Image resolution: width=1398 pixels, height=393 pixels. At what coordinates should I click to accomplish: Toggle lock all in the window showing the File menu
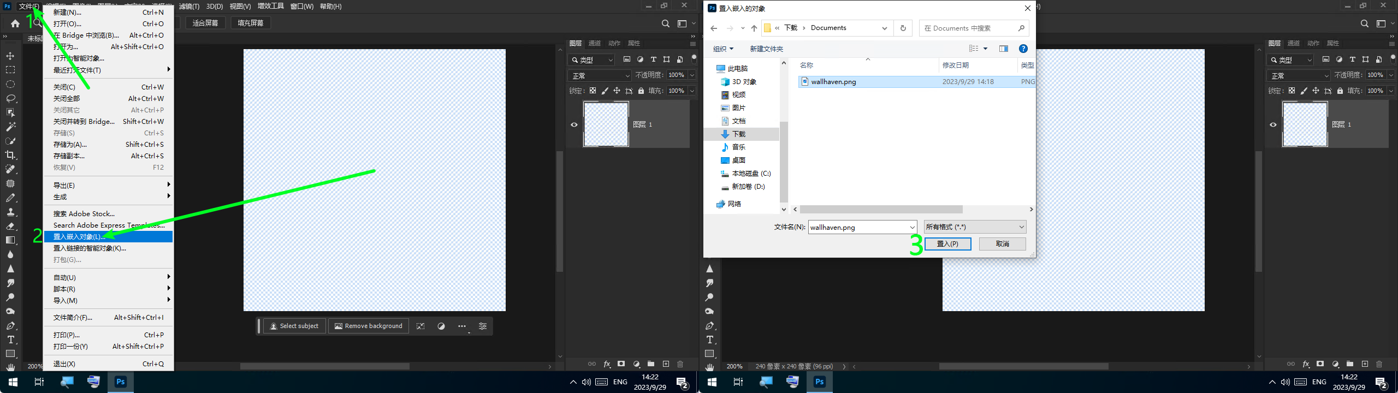click(x=641, y=91)
